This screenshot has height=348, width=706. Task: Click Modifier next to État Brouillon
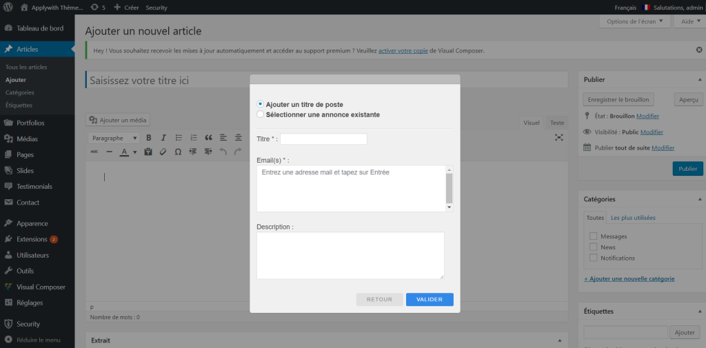coord(647,116)
